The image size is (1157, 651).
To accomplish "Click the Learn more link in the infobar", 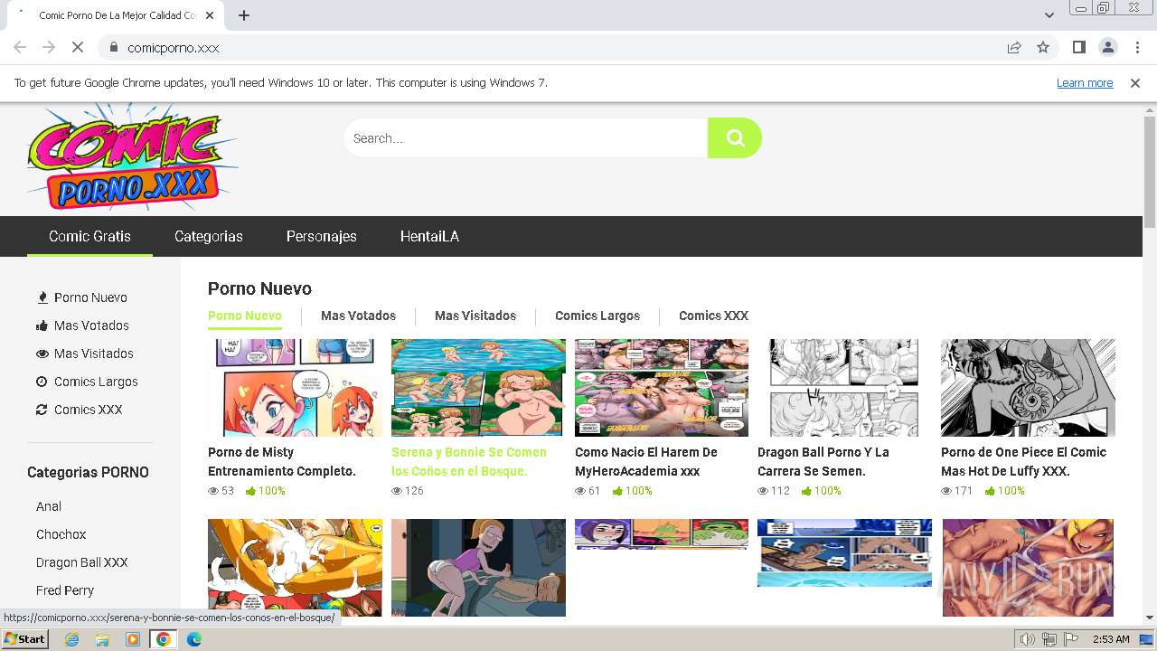I will [x=1085, y=82].
